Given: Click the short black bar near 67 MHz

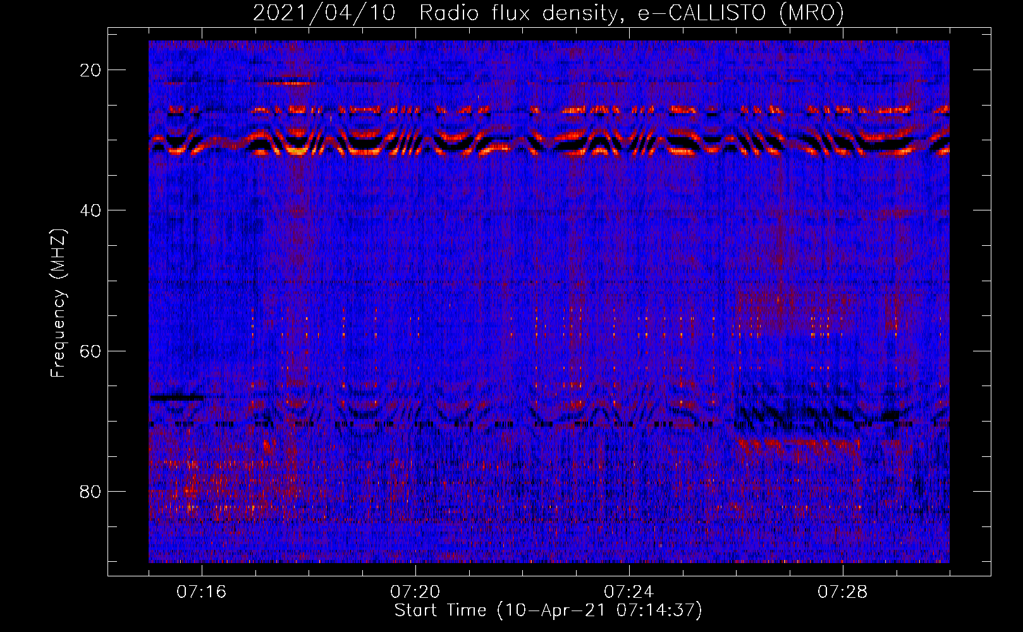Looking at the screenshot, I should click(x=176, y=398).
